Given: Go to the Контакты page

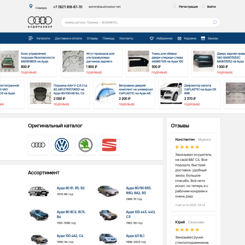Looking at the screenshot, I should [126, 38].
